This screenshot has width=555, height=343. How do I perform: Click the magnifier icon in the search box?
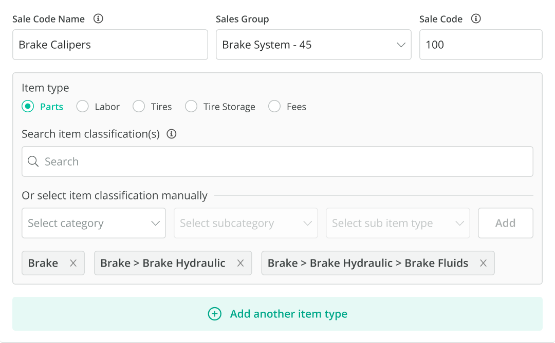[33, 162]
